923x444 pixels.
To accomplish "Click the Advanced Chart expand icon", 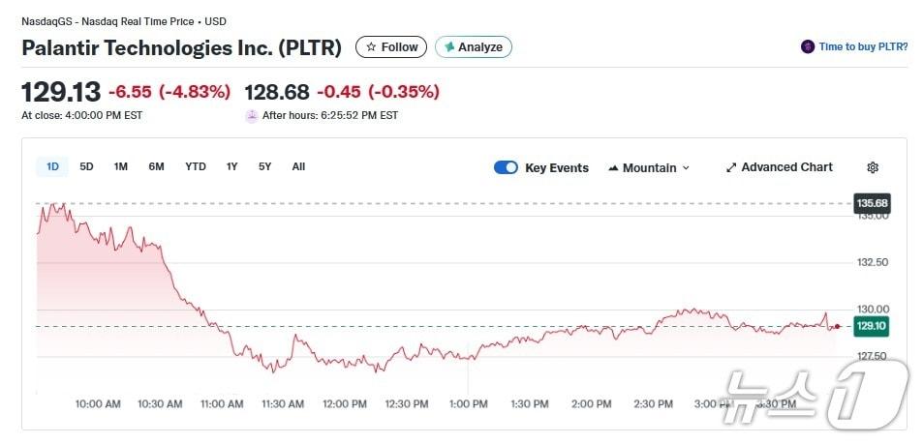I will click(x=731, y=167).
